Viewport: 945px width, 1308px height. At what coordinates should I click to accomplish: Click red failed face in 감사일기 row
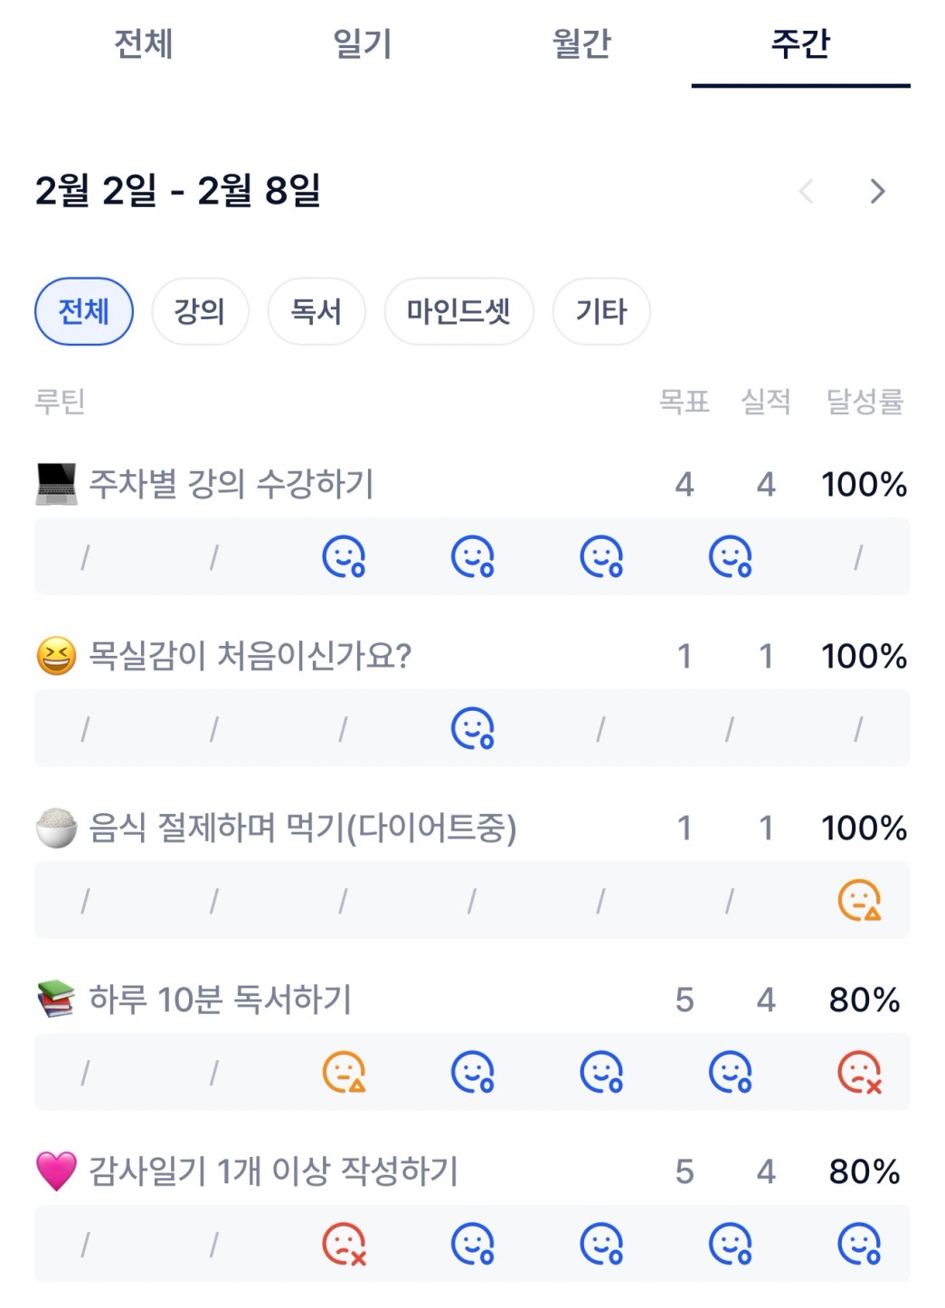click(x=344, y=1244)
